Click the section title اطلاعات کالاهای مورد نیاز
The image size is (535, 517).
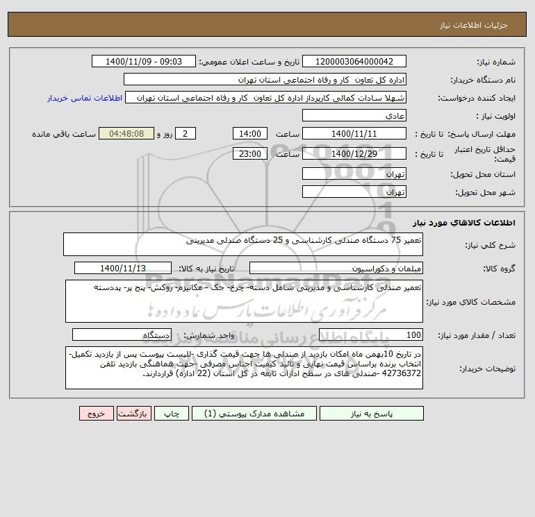(x=464, y=223)
